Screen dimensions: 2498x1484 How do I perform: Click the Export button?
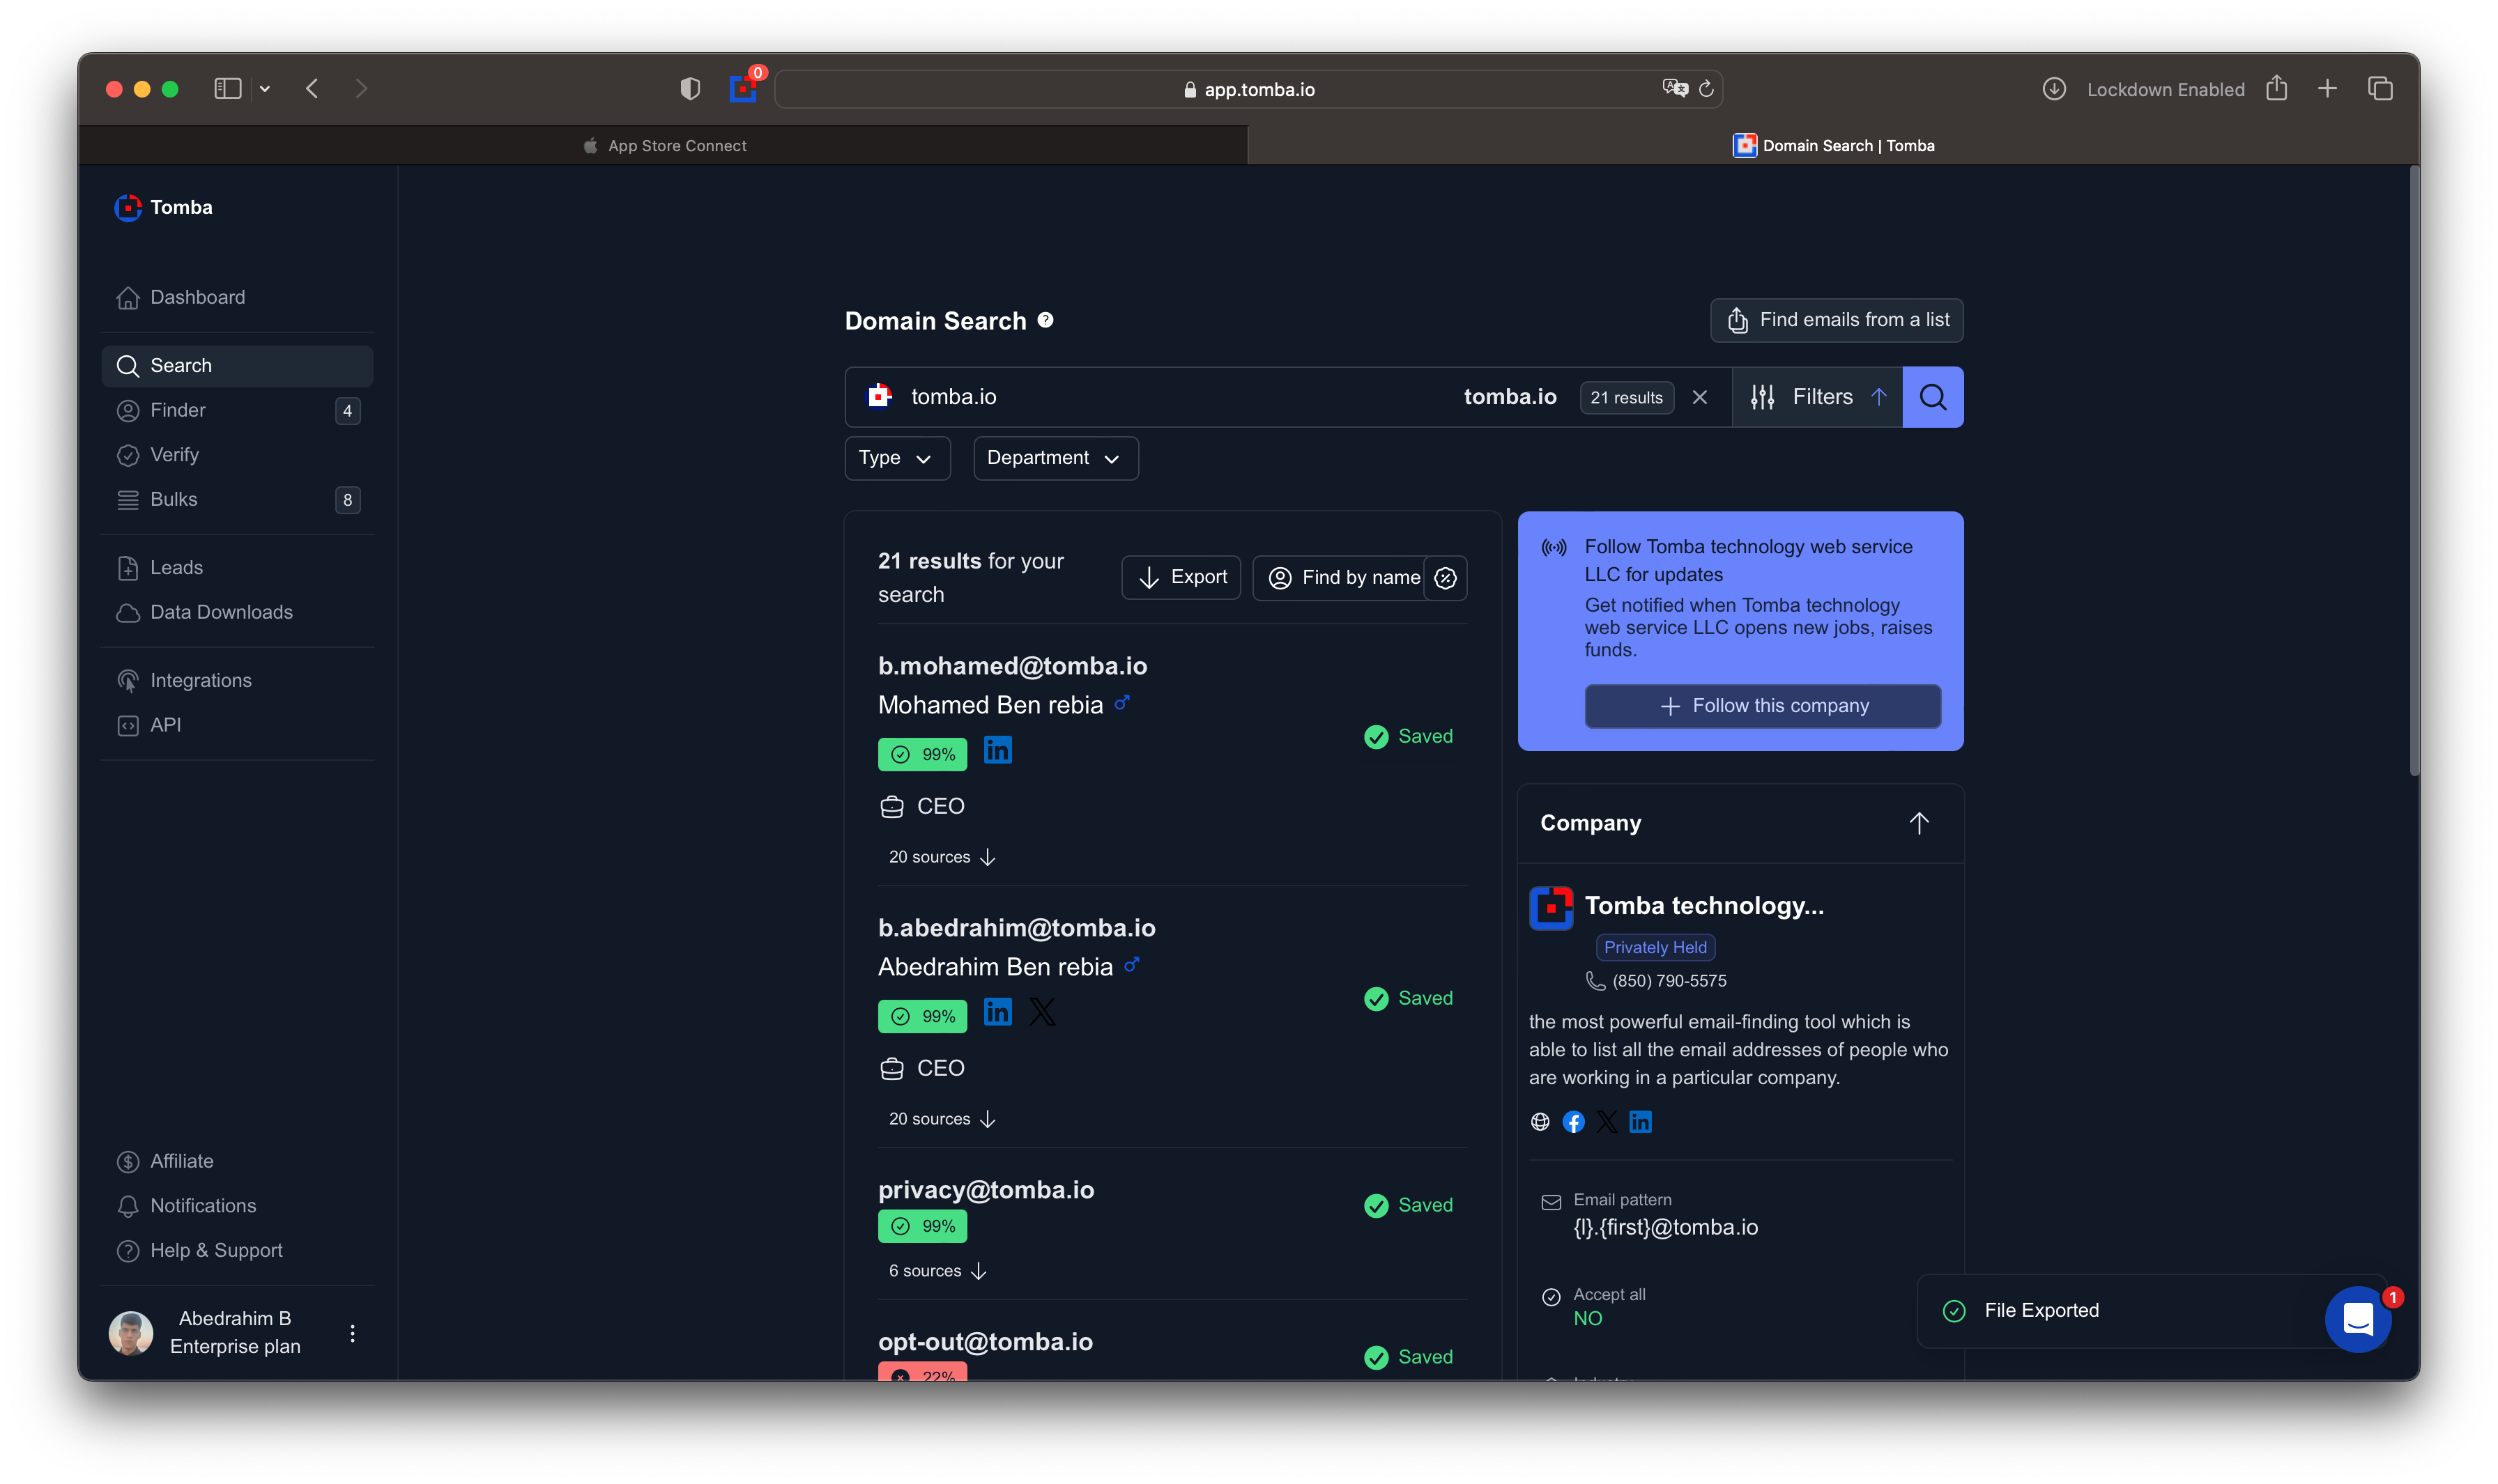pos(1181,578)
